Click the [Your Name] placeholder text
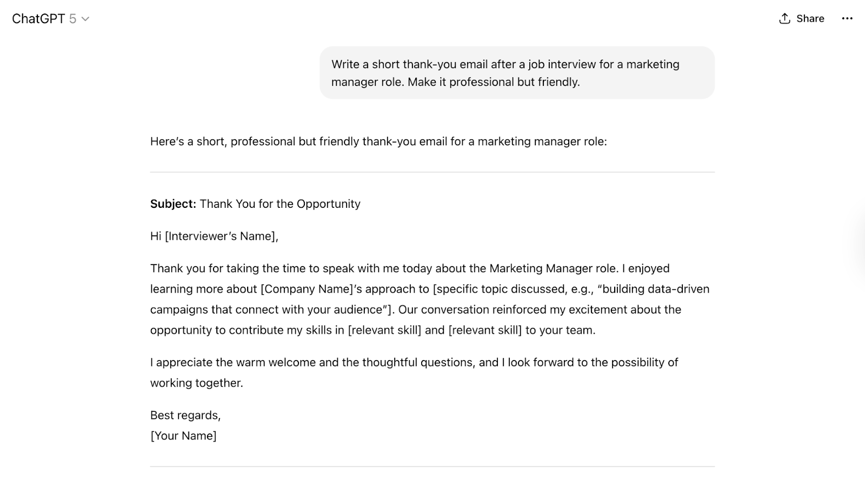This screenshot has width=865, height=481. point(183,435)
